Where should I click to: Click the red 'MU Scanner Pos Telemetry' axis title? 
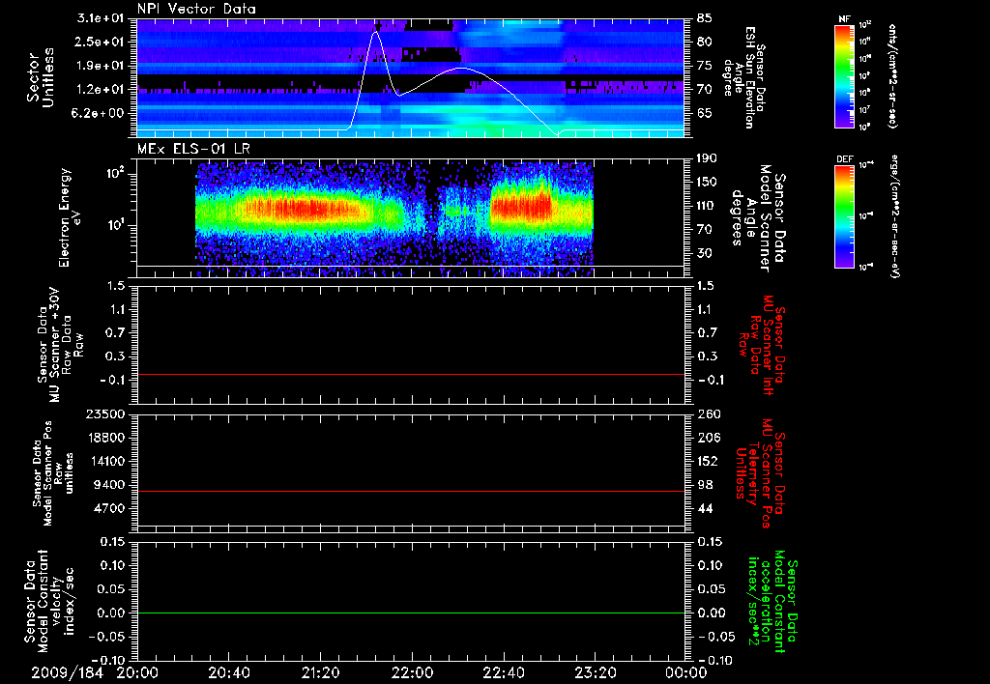(761, 473)
